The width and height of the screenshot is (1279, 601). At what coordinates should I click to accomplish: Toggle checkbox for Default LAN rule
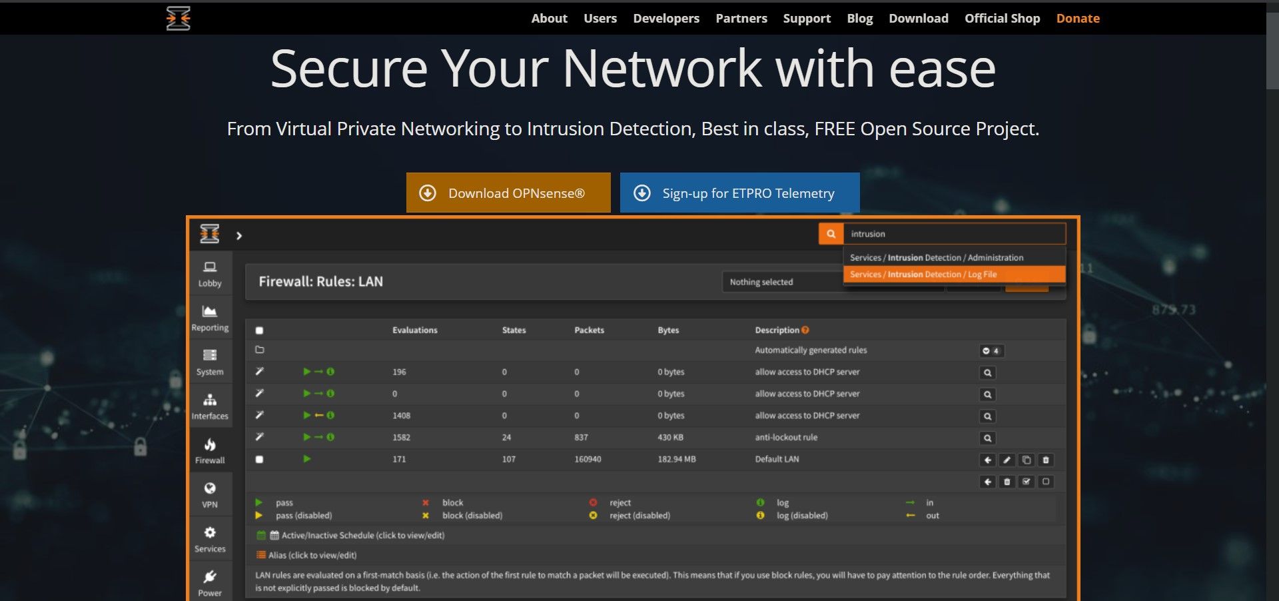coord(260,459)
